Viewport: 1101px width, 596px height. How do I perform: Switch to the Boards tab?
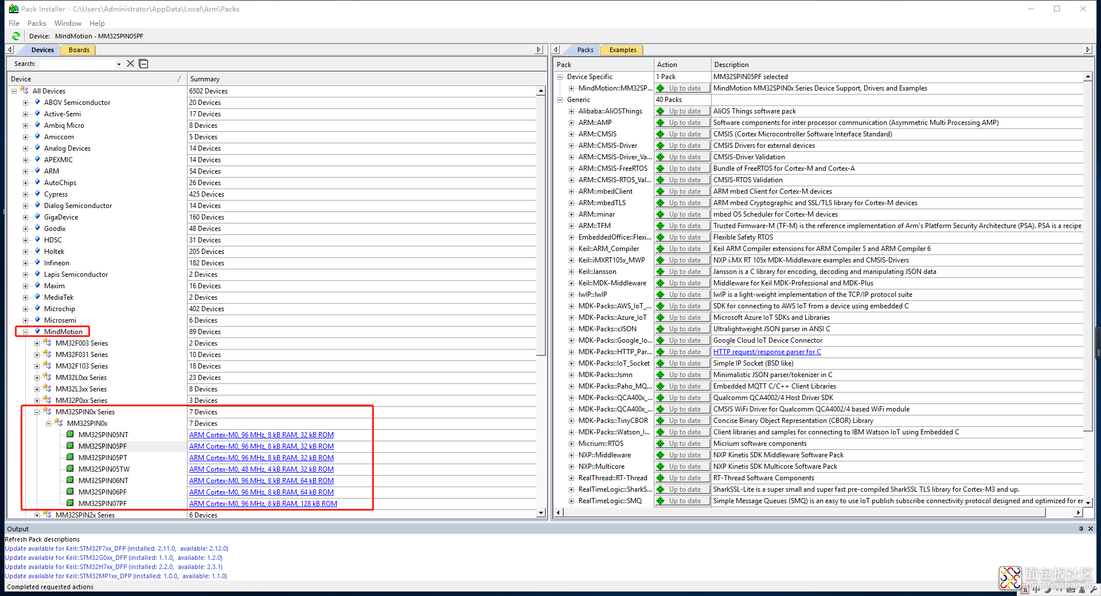coord(79,50)
